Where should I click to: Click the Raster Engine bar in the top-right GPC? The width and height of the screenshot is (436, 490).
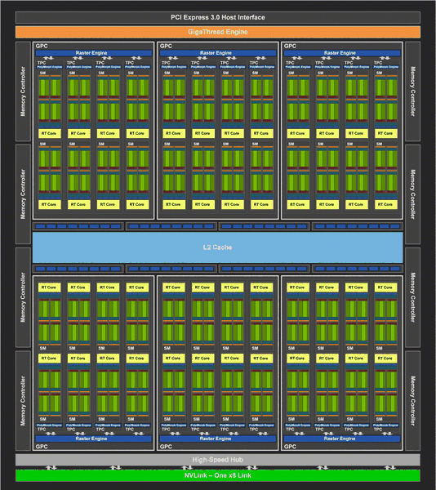click(342, 53)
